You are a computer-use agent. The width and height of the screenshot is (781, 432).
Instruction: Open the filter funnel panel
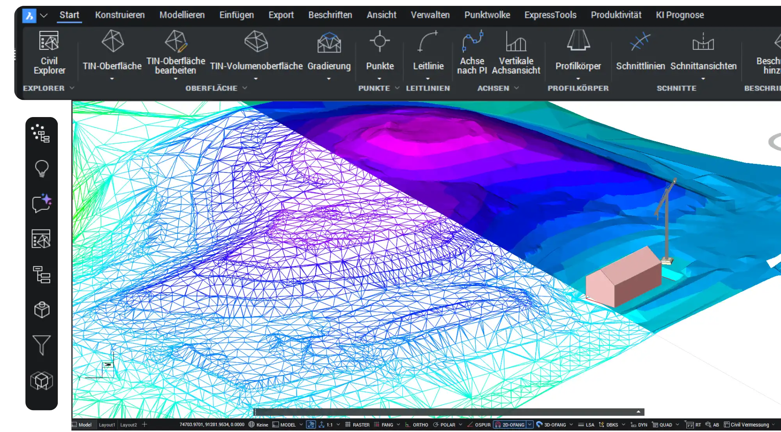pos(41,345)
